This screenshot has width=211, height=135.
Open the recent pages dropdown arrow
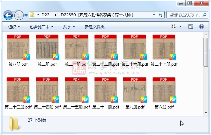(26, 15)
